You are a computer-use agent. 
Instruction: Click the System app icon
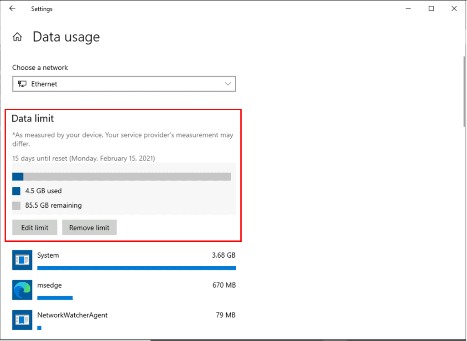click(22, 260)
